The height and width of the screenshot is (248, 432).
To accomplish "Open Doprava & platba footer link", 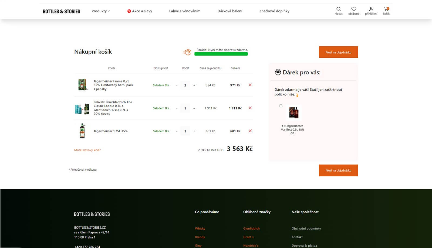I will [304, 246].
